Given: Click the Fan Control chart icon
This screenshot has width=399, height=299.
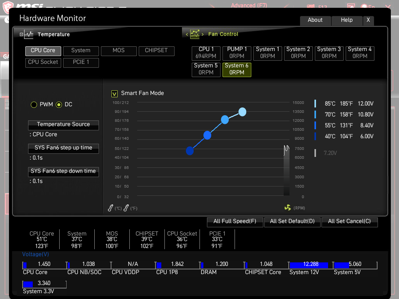Looking at the screenshot, I should pos(195,34).
